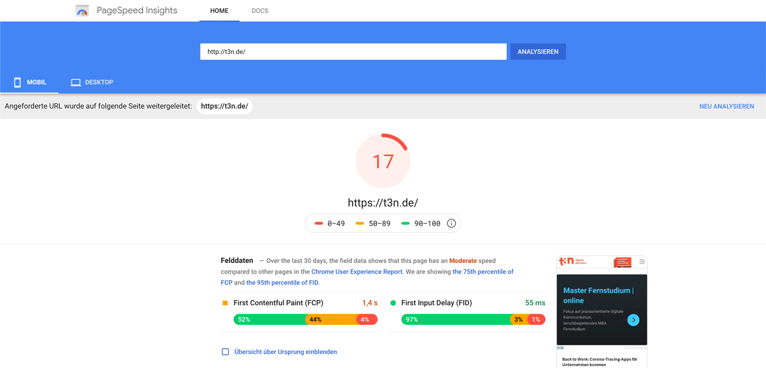Screen dimensions: 766x368
Task: Click the FCP 44% orange bar segment
Action: (331, 320)
